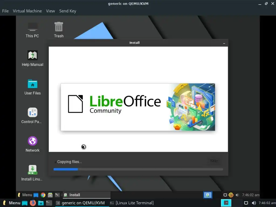Screen dimensions: 276x207
Task: Select the This PC desktop icon
Action: [32, 30]
